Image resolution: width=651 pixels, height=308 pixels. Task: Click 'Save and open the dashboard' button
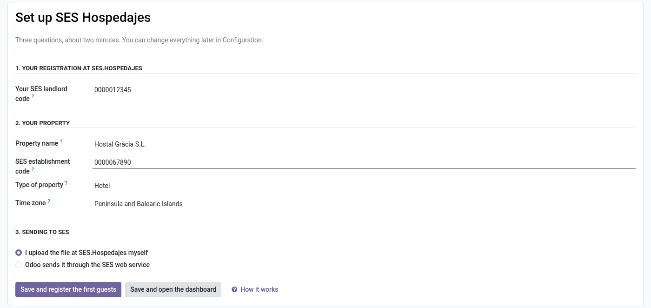click(173, 289)
